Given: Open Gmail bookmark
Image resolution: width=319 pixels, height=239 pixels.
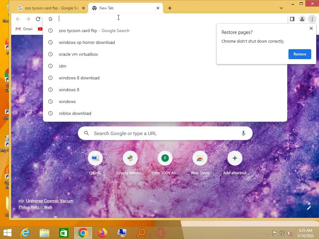Looking at the screenshot, I should tap(24, 29).
